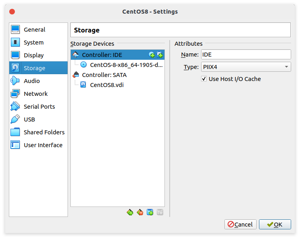Select the Network monitors icon
The width and height of the screenshot is (300, 239).
[15, 93]
